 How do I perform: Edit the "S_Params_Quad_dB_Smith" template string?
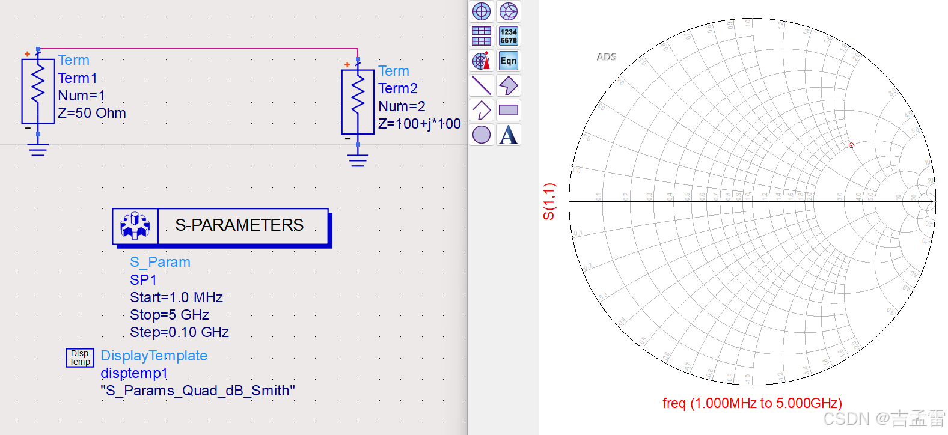(x=198, y=391)
